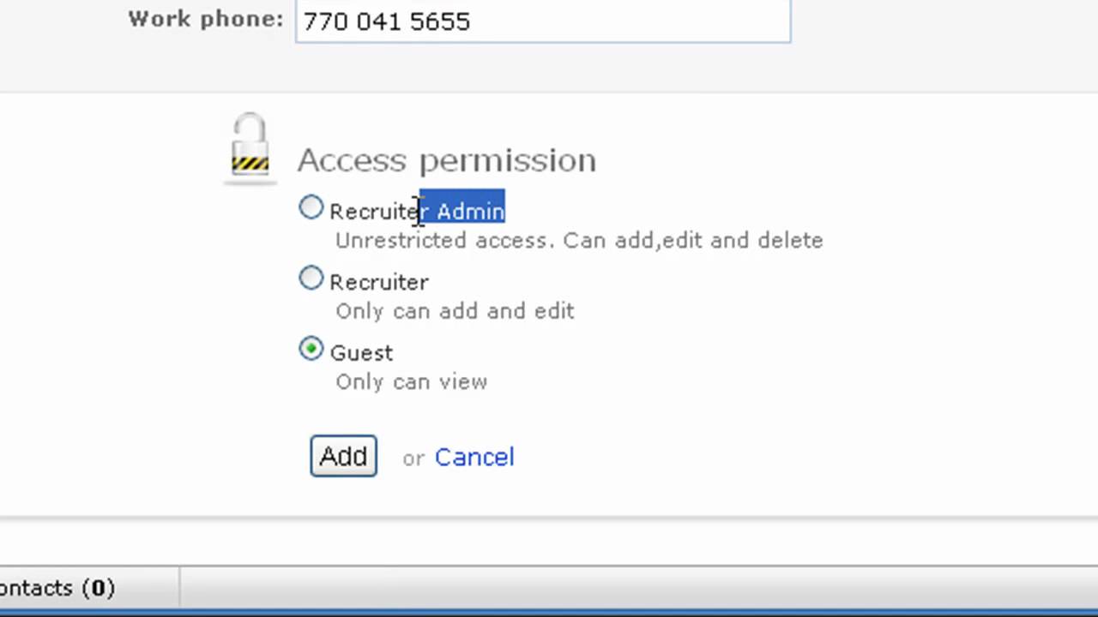The width and height of the screenshot is (1098, 617).
Task: Click the word "or" beside Cancel
Action: pos(413,458)
